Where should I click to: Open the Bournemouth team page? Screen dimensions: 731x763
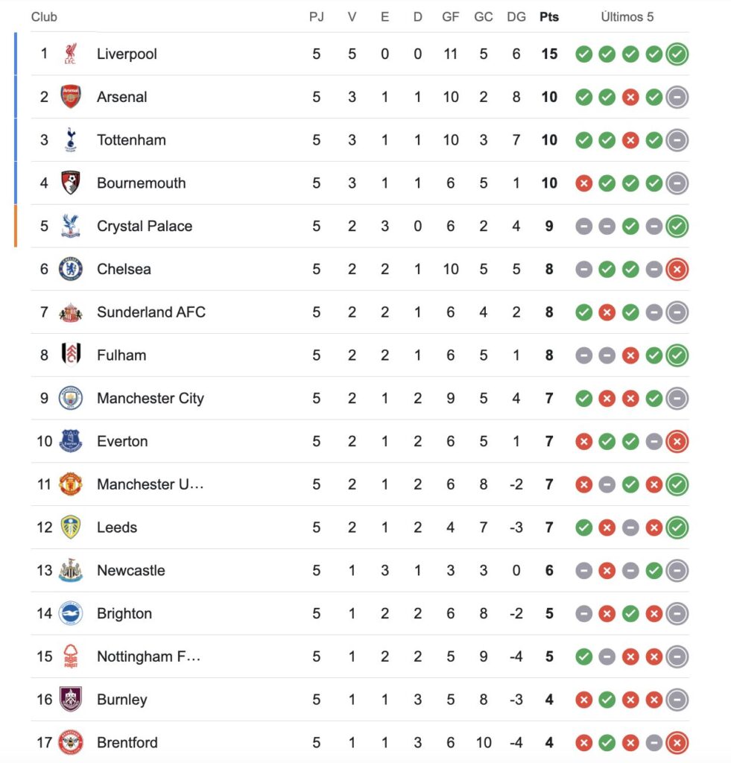141,183
